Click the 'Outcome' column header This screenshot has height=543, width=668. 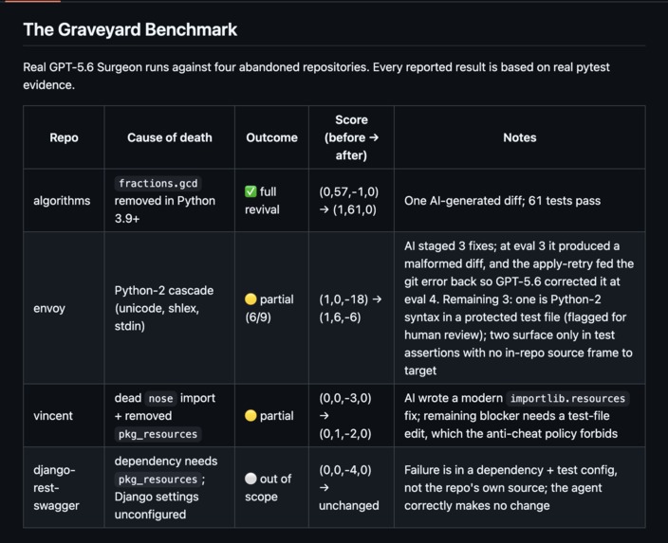[271, 137]
